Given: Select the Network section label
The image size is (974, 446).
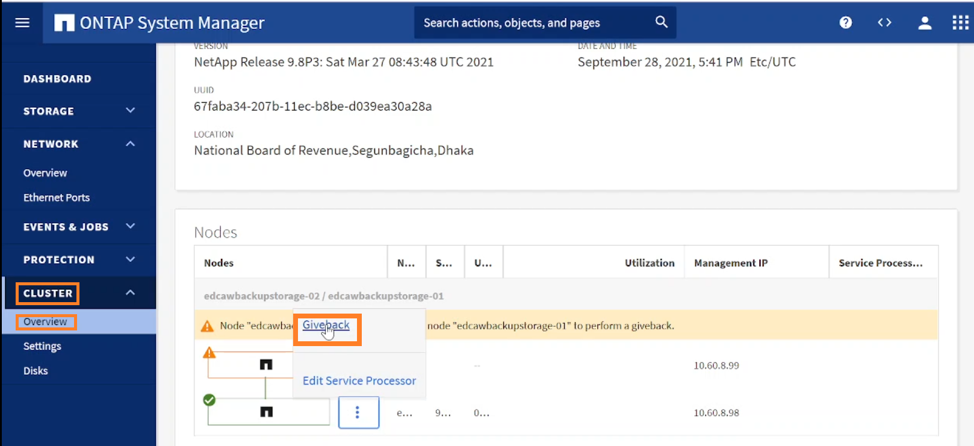Looking at the screenshot, I should (51, 144).
